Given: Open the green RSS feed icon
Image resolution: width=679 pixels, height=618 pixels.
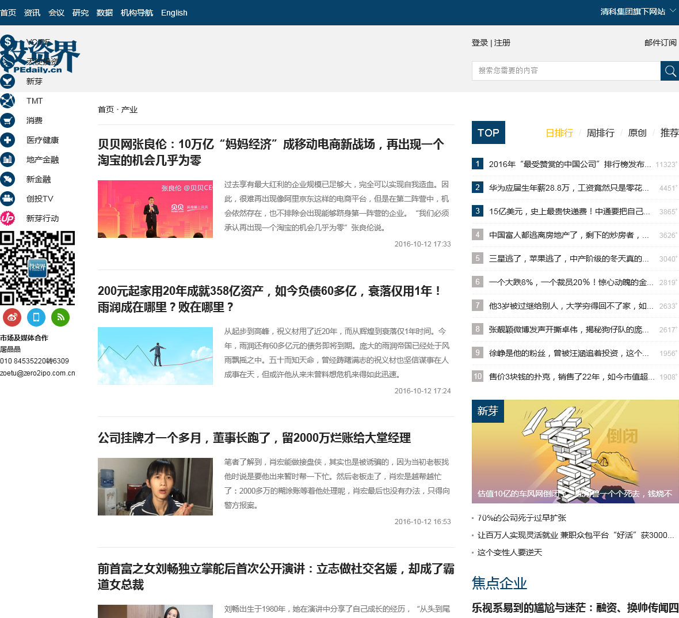Looking at the screenshot, I should click(x=60, y=317).
